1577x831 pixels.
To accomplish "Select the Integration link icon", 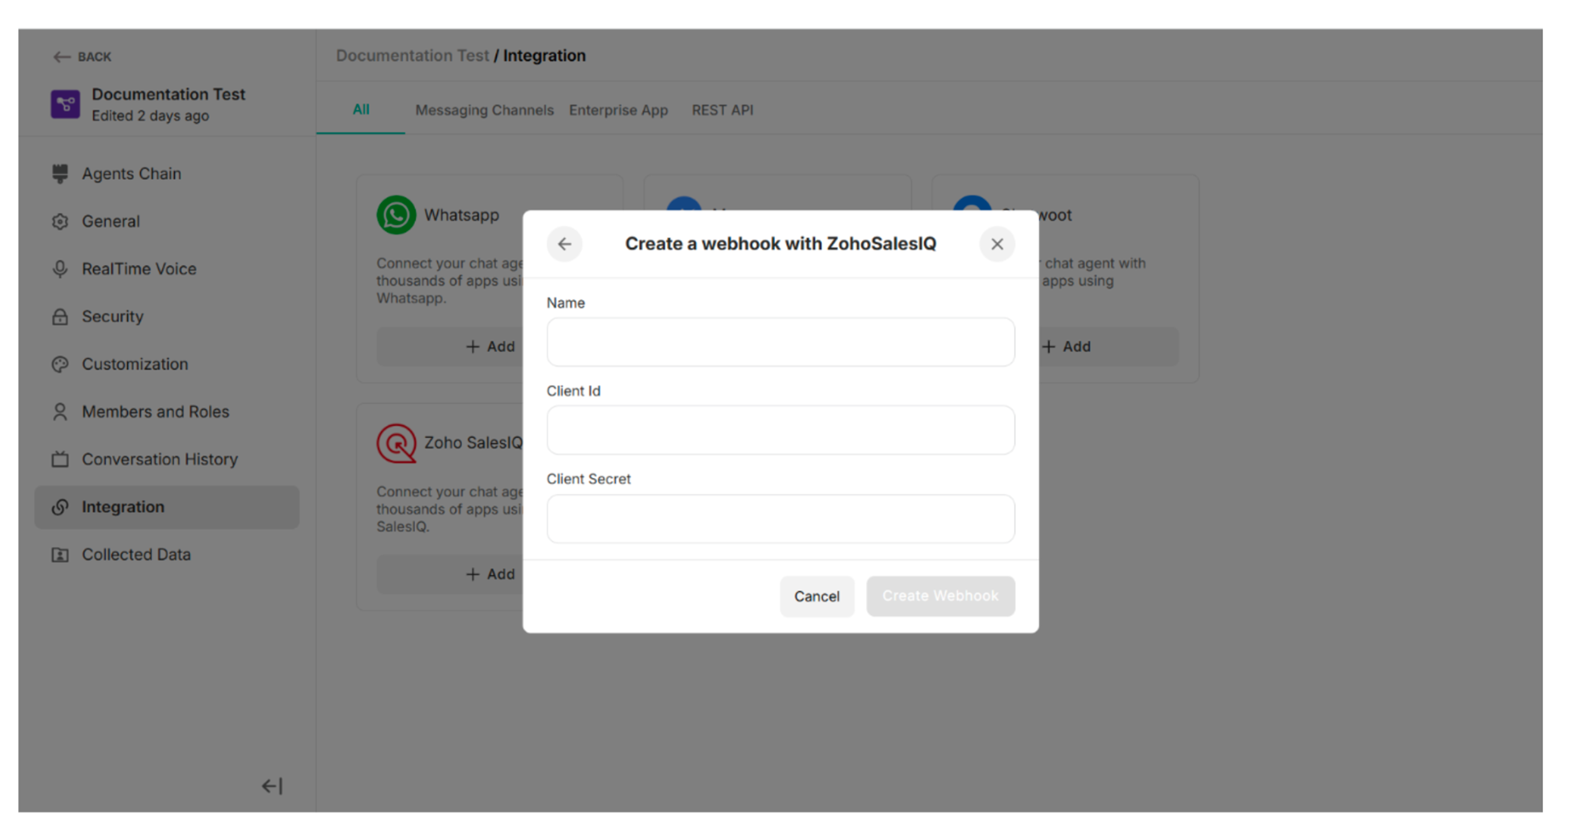I will pos(60,507).
